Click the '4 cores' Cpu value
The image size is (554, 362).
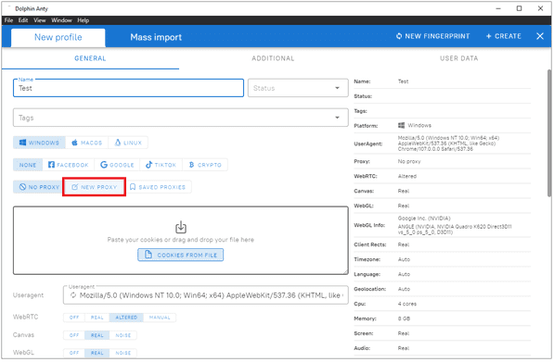(x=407, y=305)
